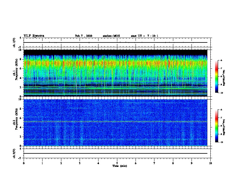The image size is (237, 183).
Task: Click the "start UT = 7 : 10: 1" text
Action: coord(145,36)
